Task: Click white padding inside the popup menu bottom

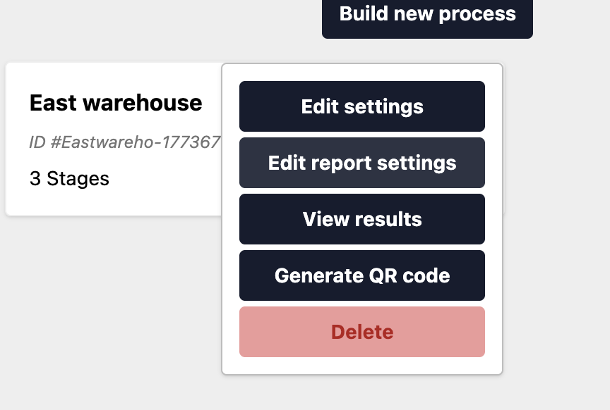Action: pos(362,366)
